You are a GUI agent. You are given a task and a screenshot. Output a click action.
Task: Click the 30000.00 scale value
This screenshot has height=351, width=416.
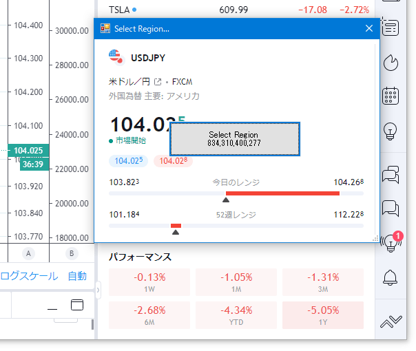coord(72,31)
